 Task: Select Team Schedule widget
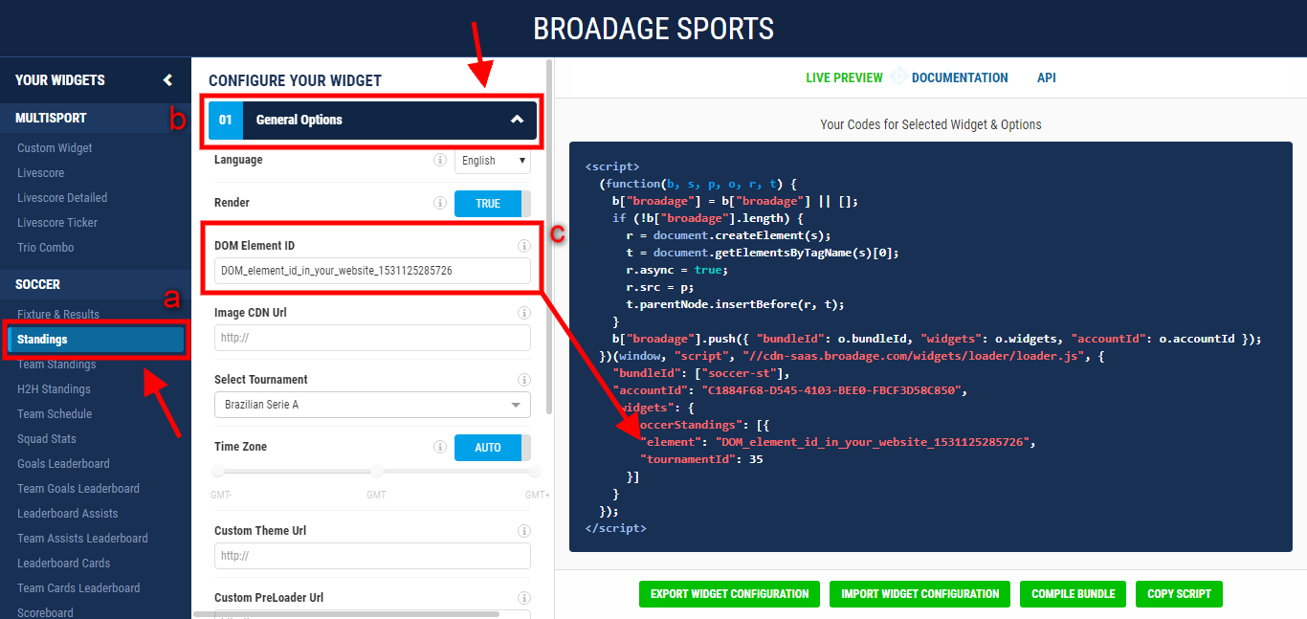coord(55,414)
